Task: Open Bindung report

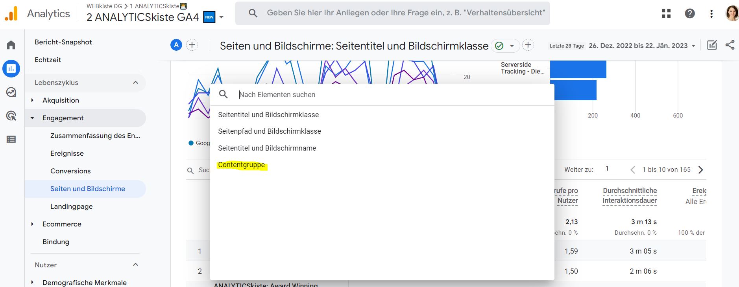Action: coord(55,242)
